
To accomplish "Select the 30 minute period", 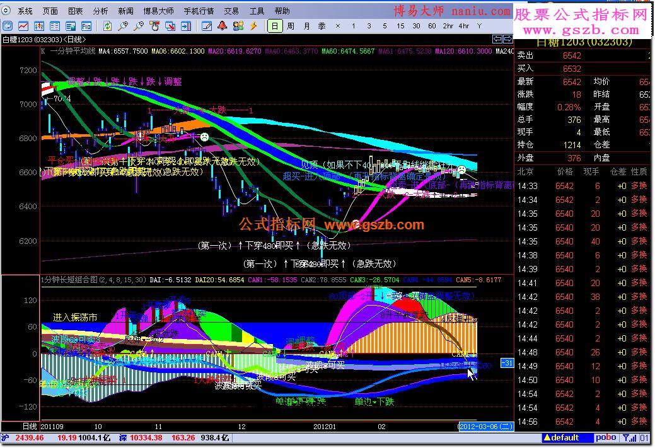I will [x=416, y=26].
